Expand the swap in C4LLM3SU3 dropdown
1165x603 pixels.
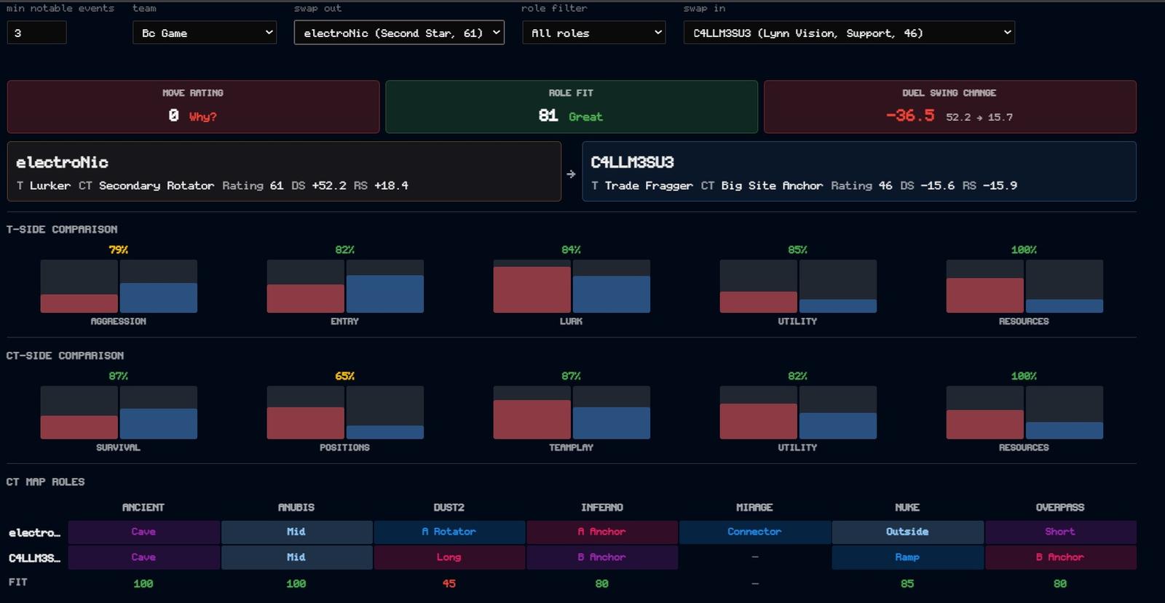pos(849,33)
